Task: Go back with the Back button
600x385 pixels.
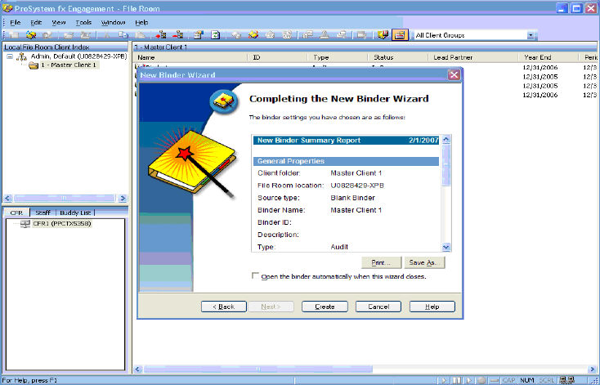Action: [223, 307]
